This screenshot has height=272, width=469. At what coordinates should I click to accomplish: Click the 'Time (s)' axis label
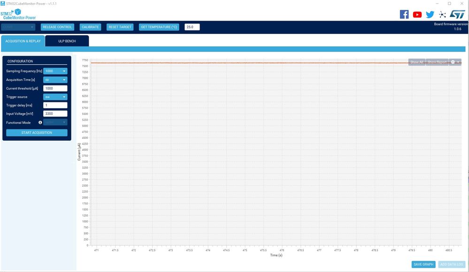276,255
